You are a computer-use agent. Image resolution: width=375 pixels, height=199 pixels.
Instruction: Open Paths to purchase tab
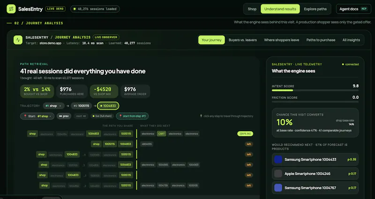pyautogui.click(x=321, y=40)
